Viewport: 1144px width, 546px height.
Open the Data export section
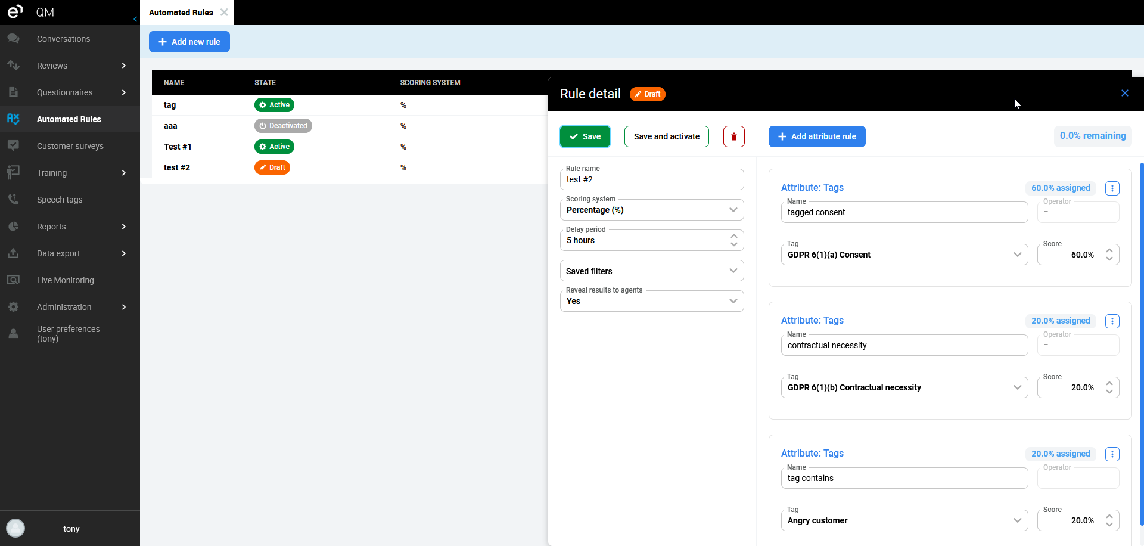[59, 253]
